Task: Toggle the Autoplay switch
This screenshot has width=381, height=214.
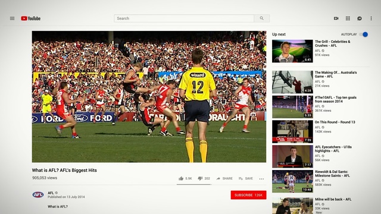Action: click(x=364, y=34)
